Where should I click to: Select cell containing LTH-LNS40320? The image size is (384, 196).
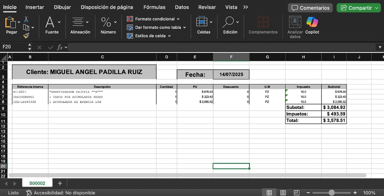[30, 102]
